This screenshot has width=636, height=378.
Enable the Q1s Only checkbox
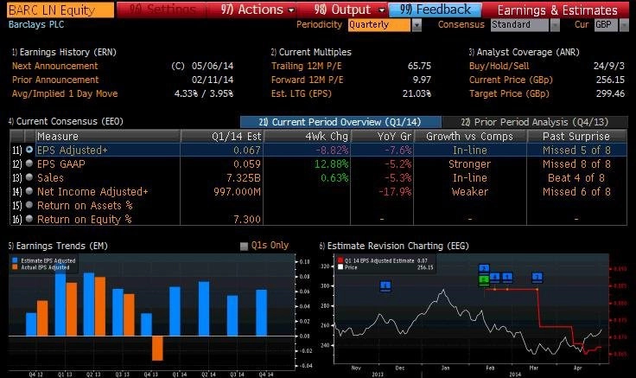[245, 246]
